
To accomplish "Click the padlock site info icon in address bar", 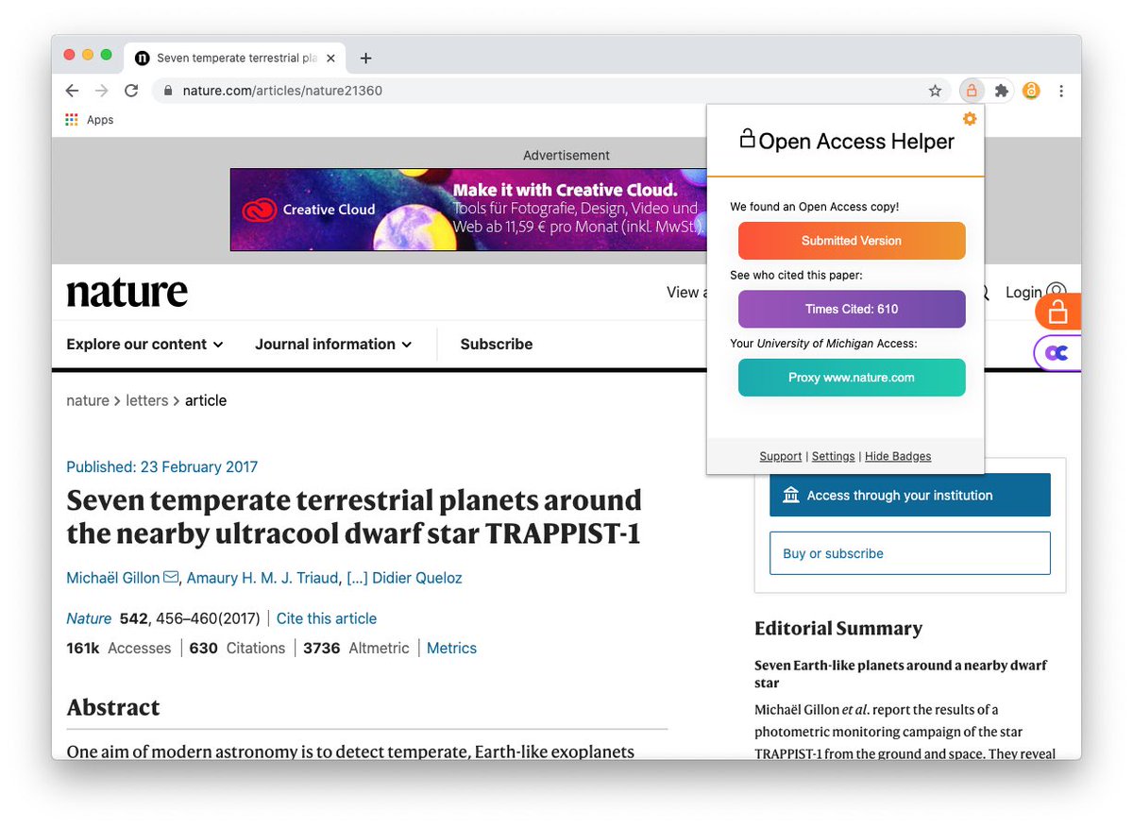I will point(168,91).
